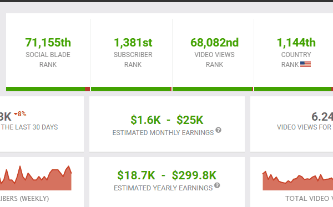Click the red down-arrow beside 8% change
Screen dimensions: 333x207
tap(16, 114)
